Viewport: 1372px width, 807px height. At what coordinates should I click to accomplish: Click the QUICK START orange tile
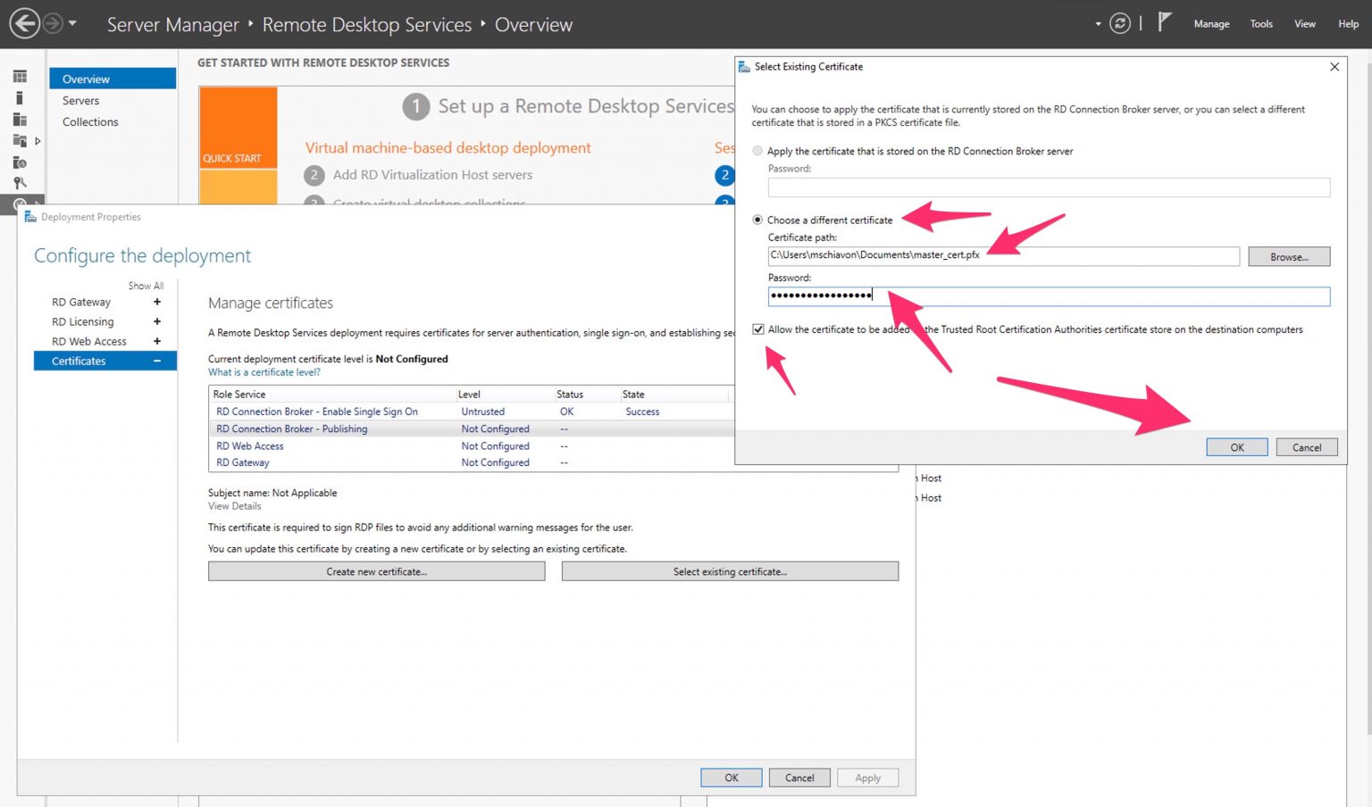[238, 128]
